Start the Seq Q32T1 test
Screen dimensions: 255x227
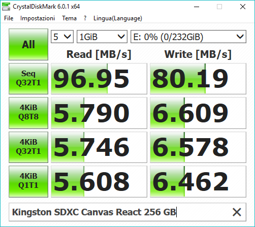pyautogui.click(x=28, y=79)
